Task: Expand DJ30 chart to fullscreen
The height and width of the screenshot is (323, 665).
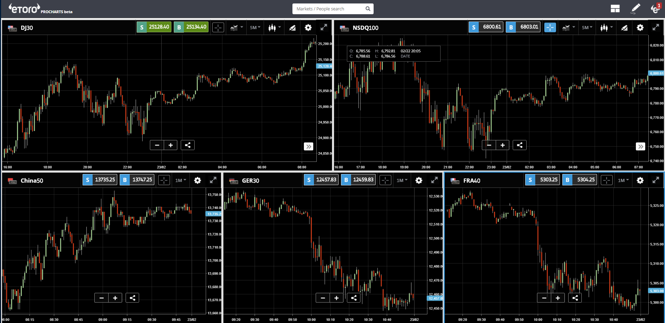Action: (x=324, y=27)
